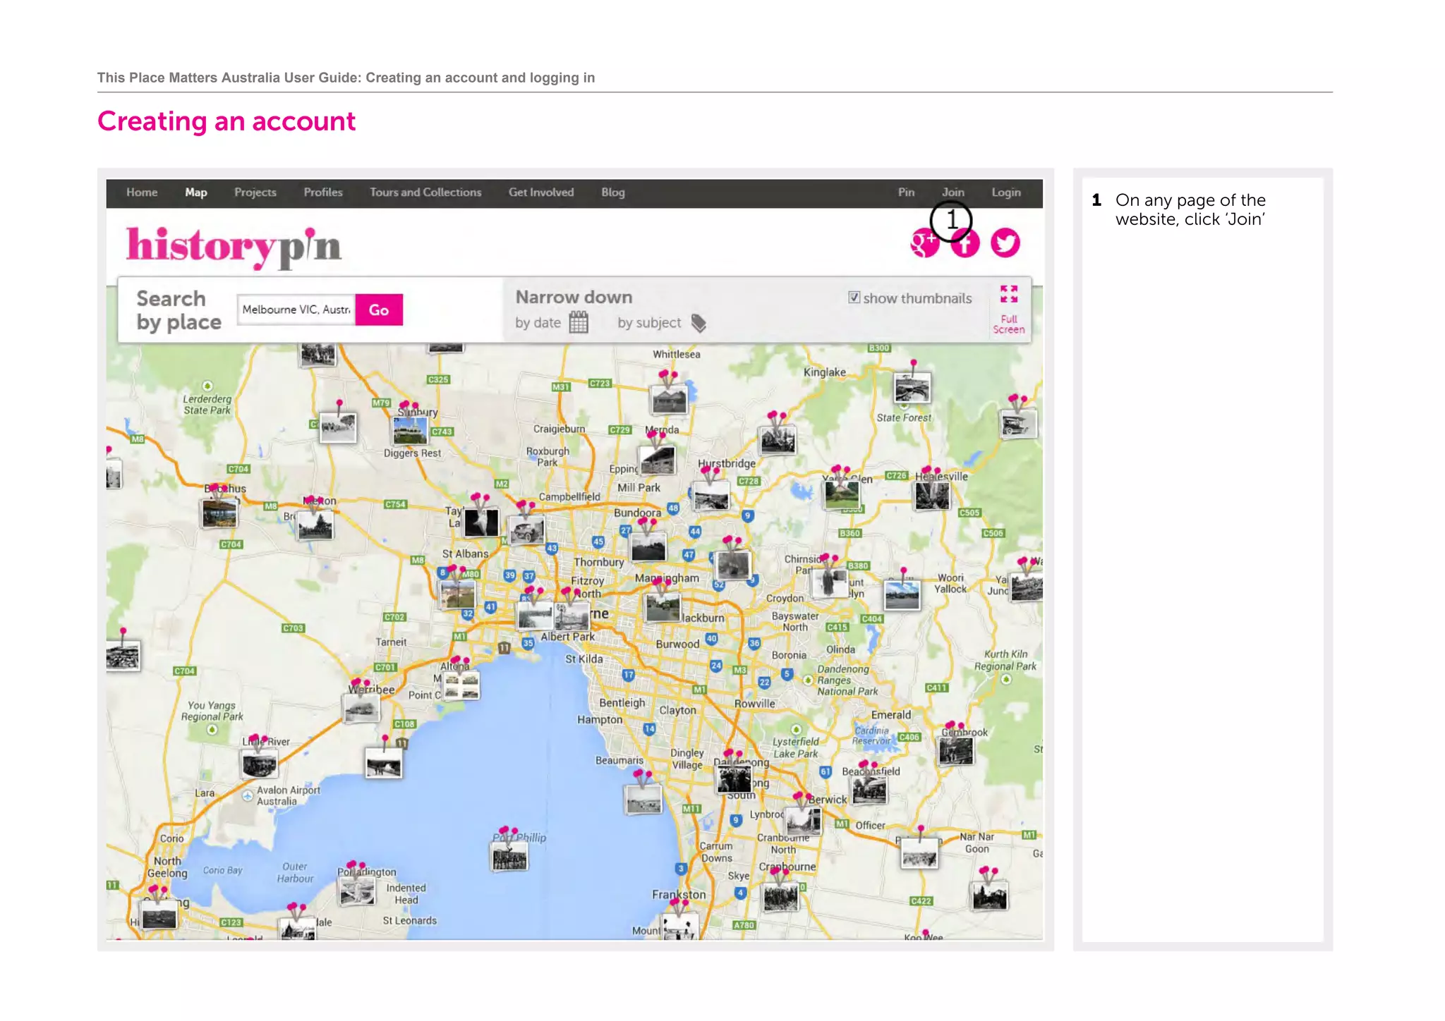
Task: Toggle the show thumbnails checkbox
Action: [x=854, y=298]
